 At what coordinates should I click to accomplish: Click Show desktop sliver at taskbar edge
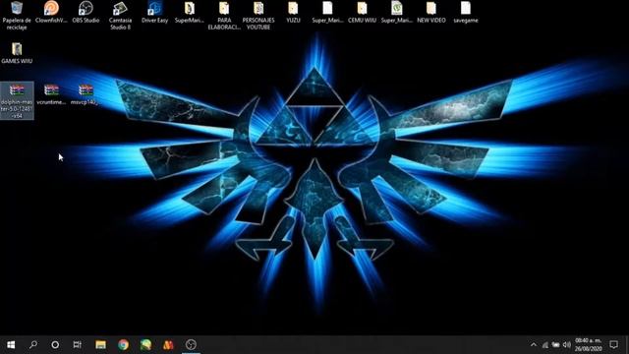[627, 345]
